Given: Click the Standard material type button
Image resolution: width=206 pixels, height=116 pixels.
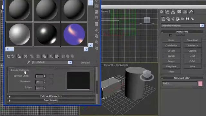Looking at the screenshot, I should 85,63.
